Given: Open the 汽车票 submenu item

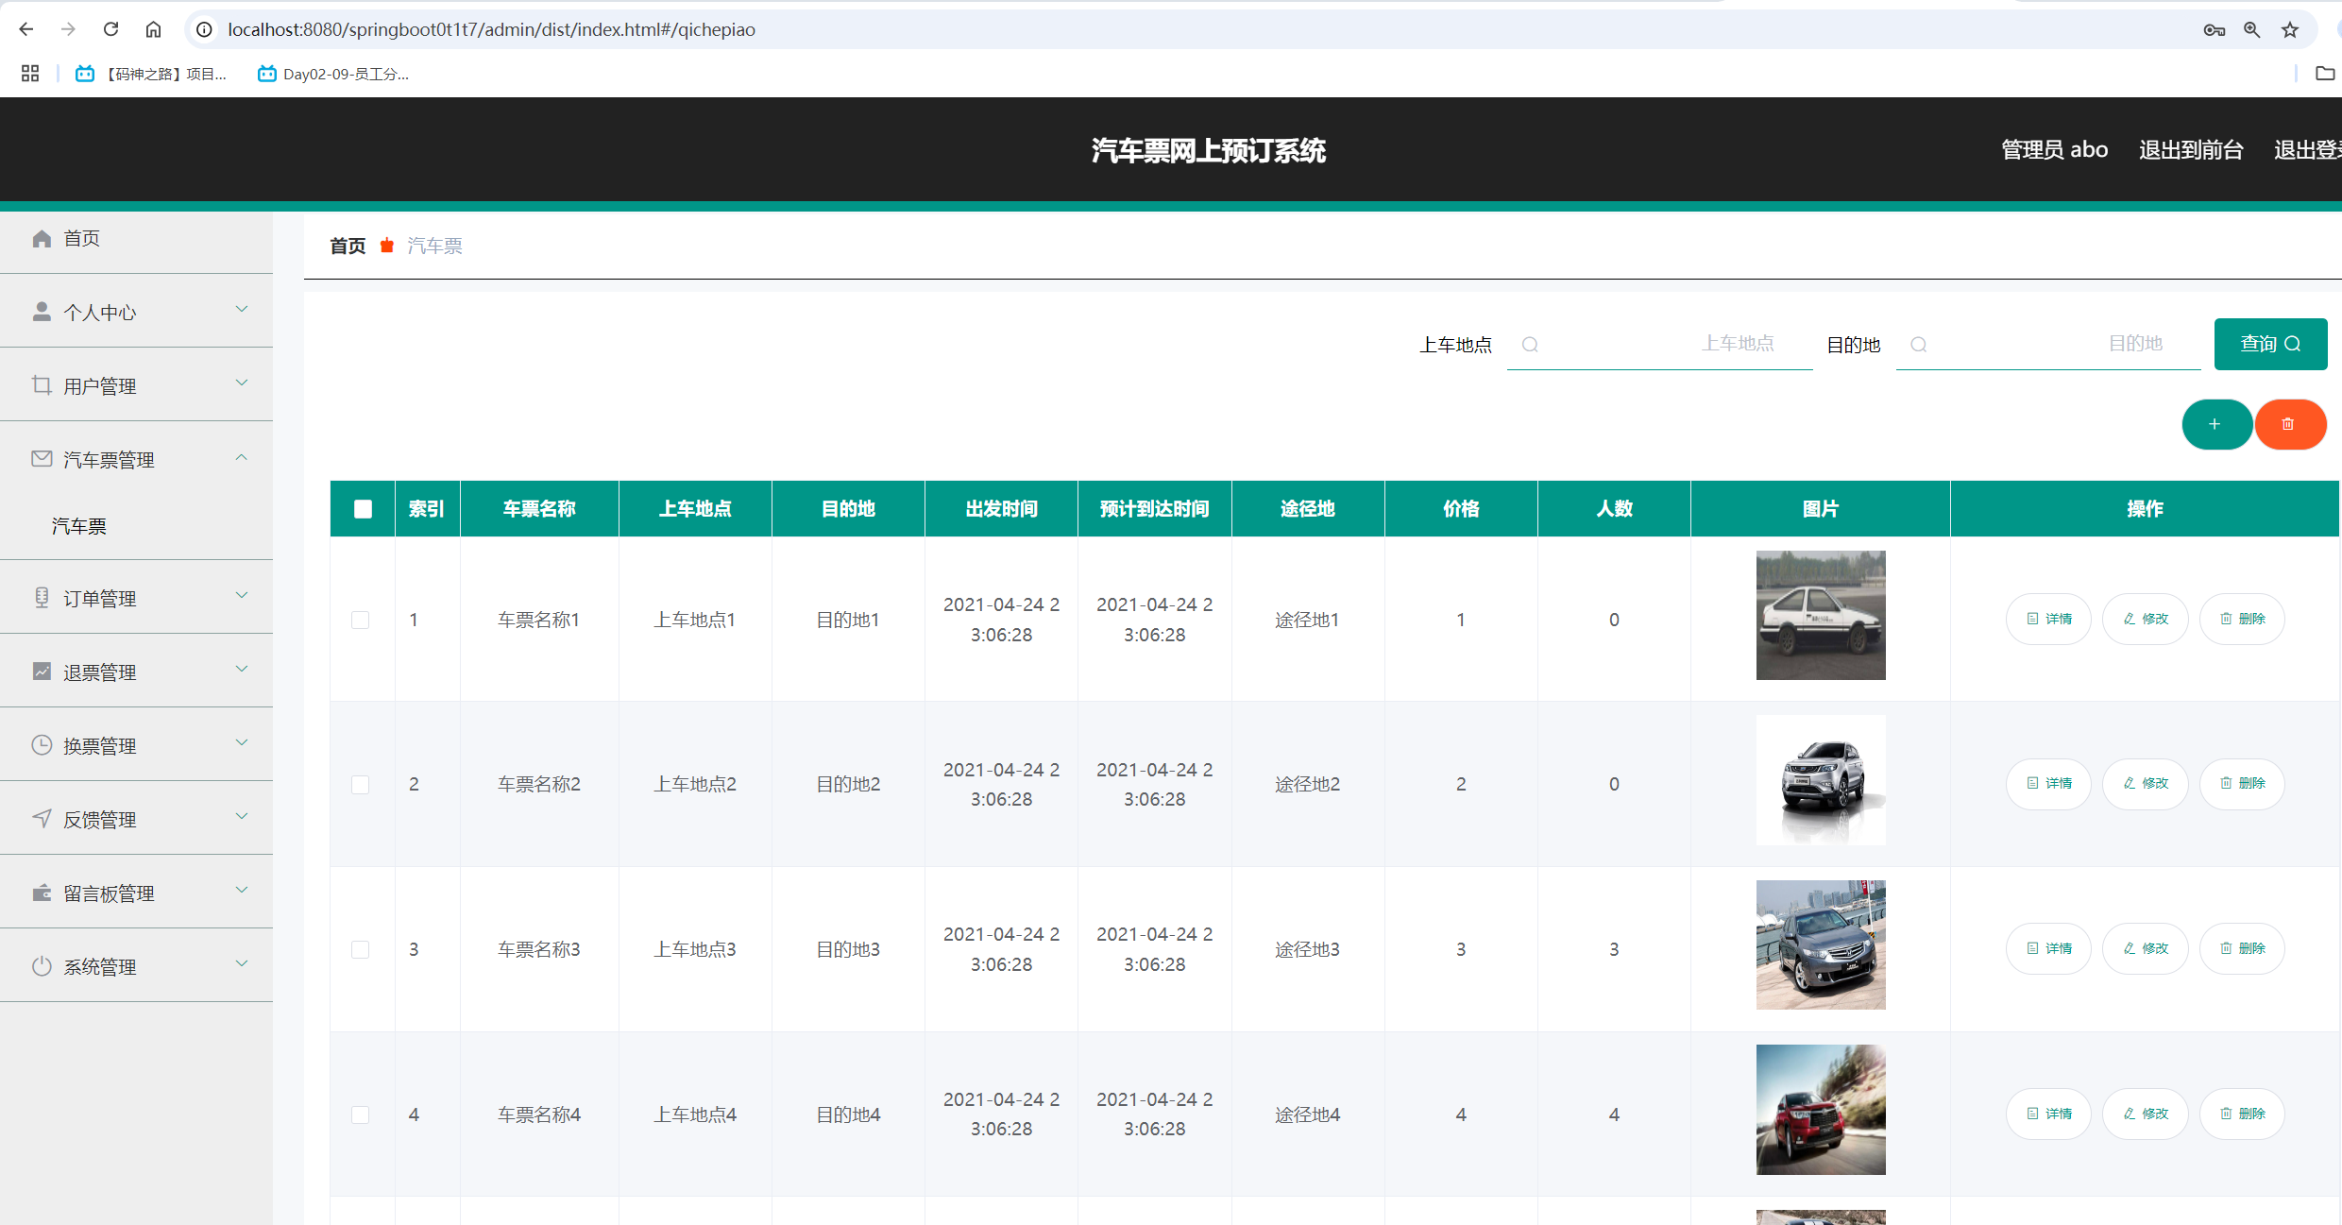Looking at the screenshot, I should point(79,526).
